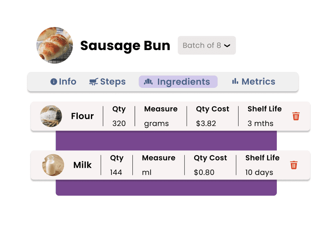Click the Steps tab icon

[94, 82]
